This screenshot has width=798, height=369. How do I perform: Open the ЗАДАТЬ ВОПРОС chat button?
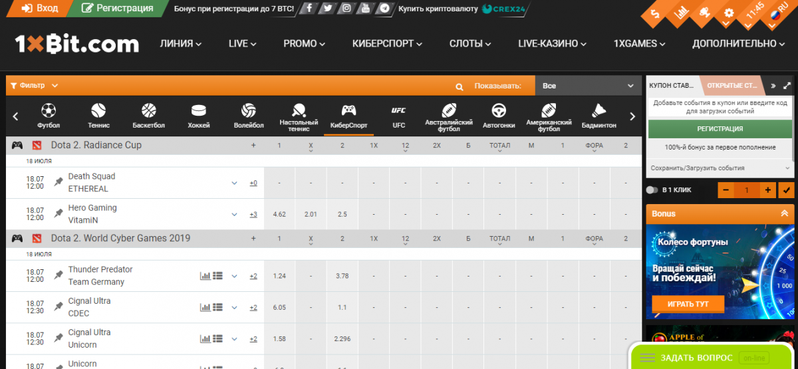713,358
